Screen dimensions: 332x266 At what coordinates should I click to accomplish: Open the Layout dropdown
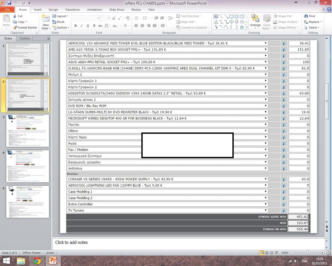tap(60, 16)
